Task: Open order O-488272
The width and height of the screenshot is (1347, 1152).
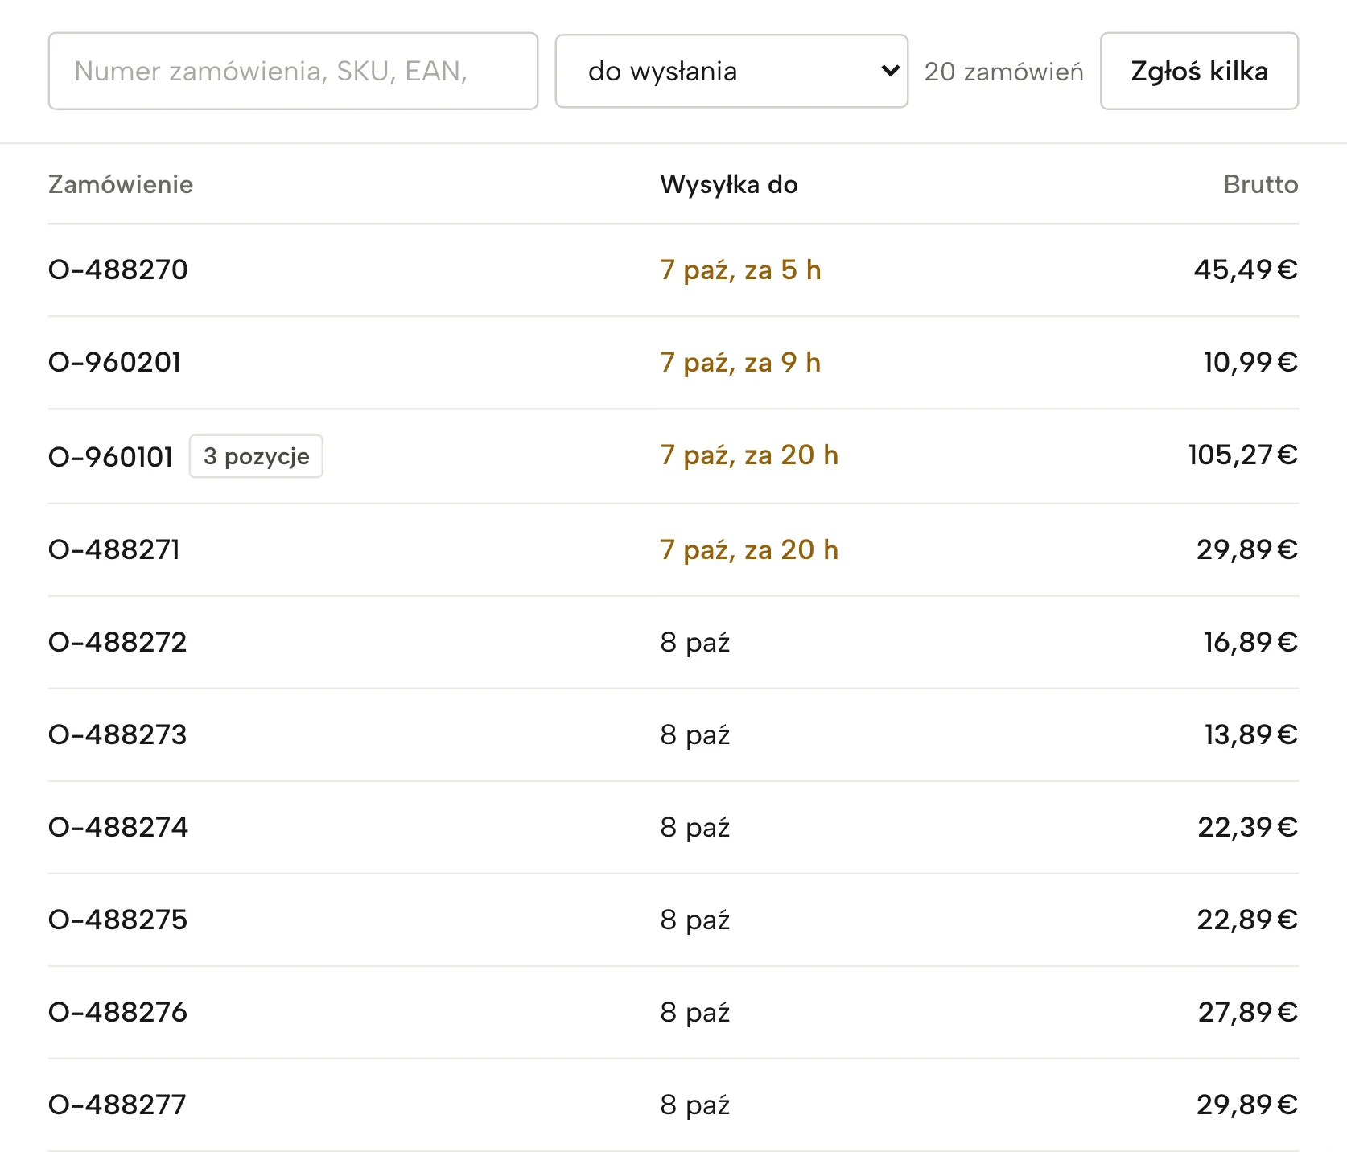Action: [x=117, y=642]
